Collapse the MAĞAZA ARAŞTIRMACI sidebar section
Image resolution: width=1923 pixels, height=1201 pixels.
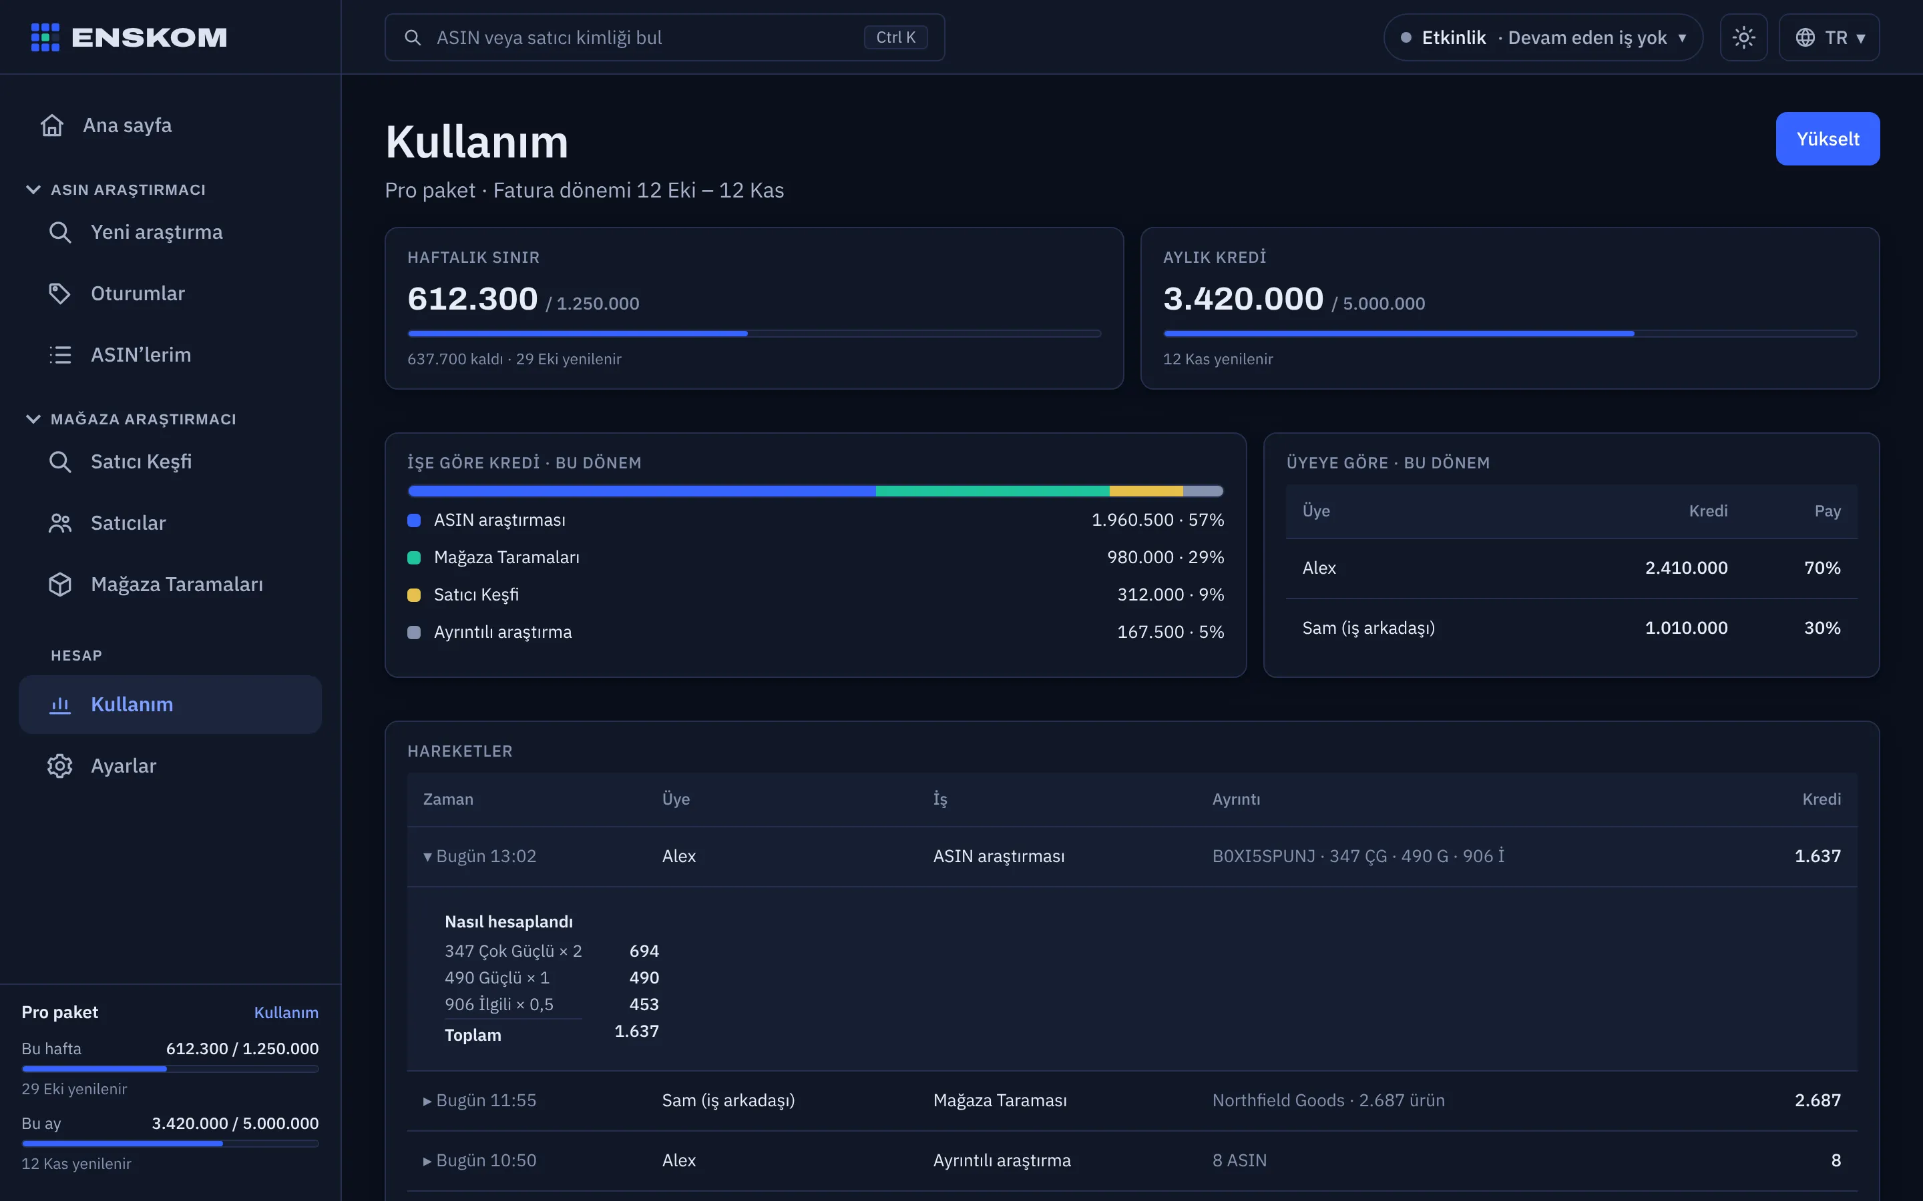pos(33,418)
